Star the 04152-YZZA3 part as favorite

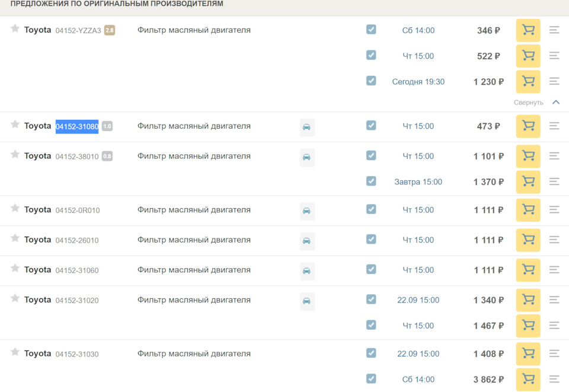click(x=15, y=28)
